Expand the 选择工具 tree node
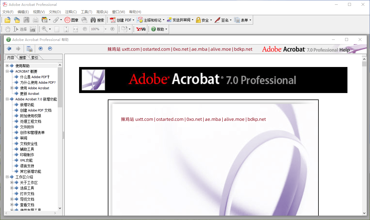Viewport: 370px width, 220px height. click(x=12, y=188)
